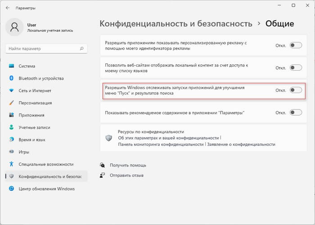Click the Сеть и Интернет wifi icon
Image resolution: width=315 pixels, height=225 pixels.
tap(11, 90)
